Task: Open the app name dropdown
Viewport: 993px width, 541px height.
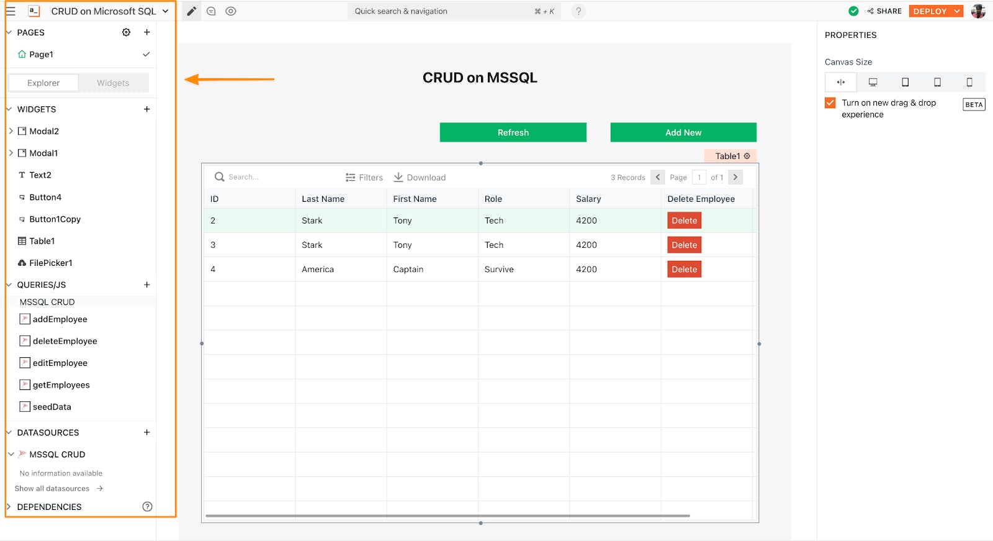Action: point(166,11)
